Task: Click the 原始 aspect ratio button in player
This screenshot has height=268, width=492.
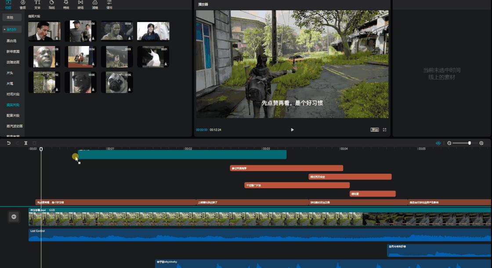Action: (x=375, y=130)
